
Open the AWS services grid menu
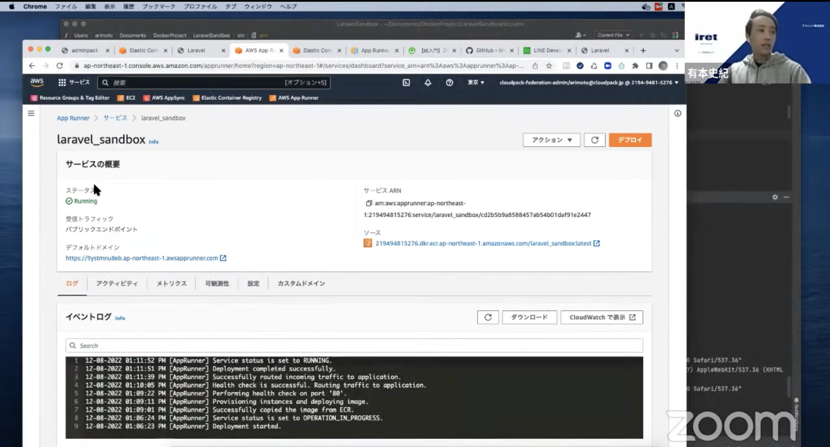point(61,82)
